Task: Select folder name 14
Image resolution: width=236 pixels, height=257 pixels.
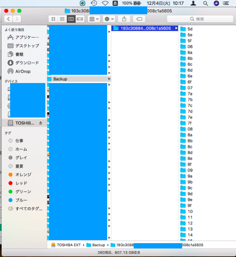Action: [x=190, y=235]
